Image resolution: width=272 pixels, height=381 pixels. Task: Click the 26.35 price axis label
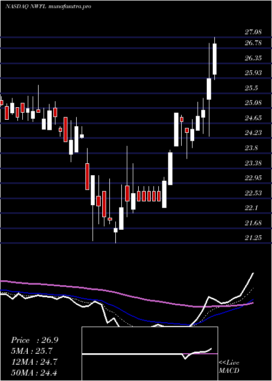253,58
